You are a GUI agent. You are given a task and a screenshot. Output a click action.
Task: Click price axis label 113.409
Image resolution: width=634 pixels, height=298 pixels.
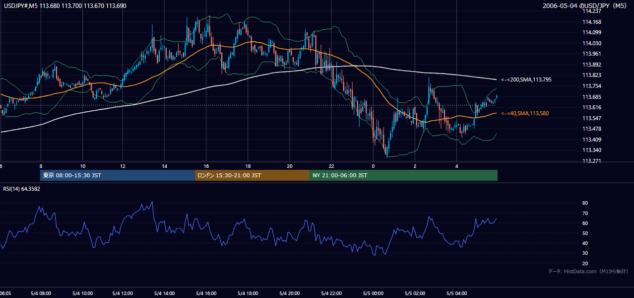pyautogui.click(x=591, y=140)
